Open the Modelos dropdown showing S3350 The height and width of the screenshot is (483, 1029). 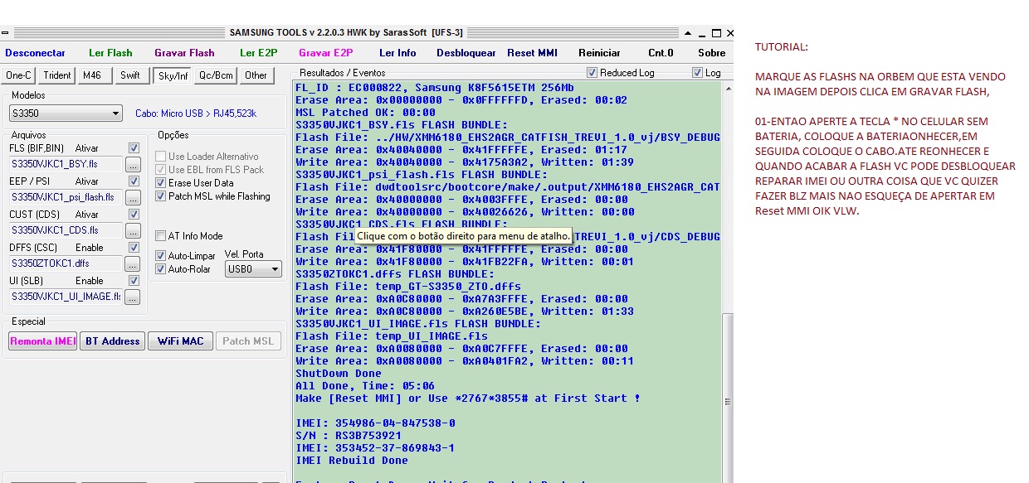point(66,114)
